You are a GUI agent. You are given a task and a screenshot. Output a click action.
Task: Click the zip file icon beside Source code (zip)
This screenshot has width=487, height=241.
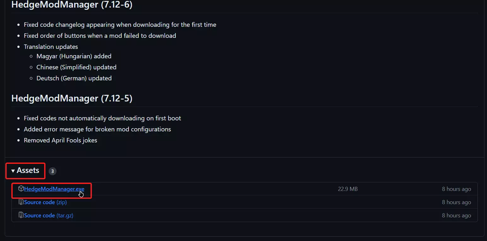pyautogui.click(x=21, y=202)
